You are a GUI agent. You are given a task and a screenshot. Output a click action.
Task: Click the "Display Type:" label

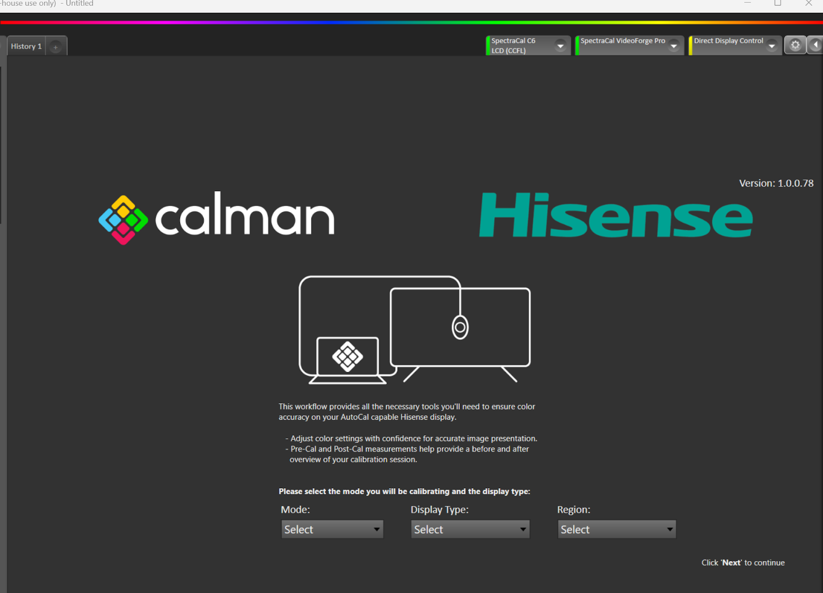(439, 510)
